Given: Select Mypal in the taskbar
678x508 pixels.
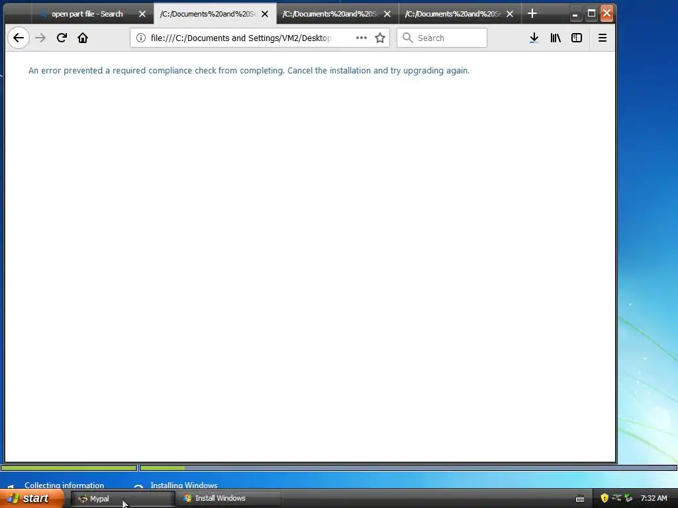Looking at the screenshot, I should coord(122,499).
